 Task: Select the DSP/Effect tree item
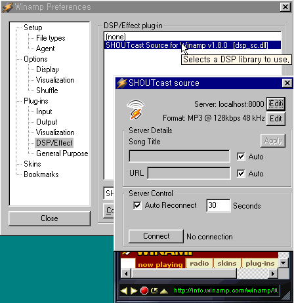(54, 143)
